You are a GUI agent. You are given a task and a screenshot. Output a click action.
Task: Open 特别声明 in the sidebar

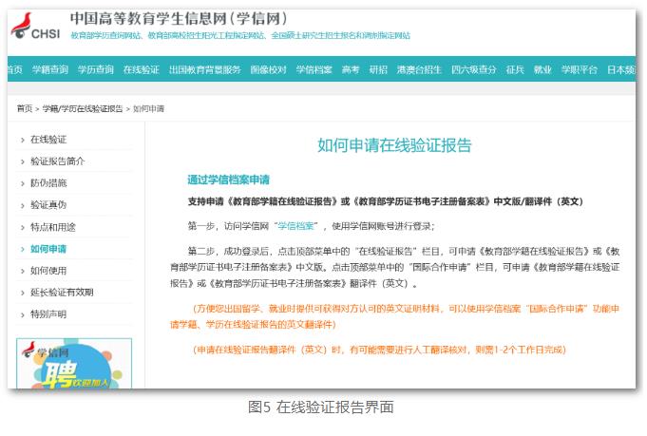point(48,314)
